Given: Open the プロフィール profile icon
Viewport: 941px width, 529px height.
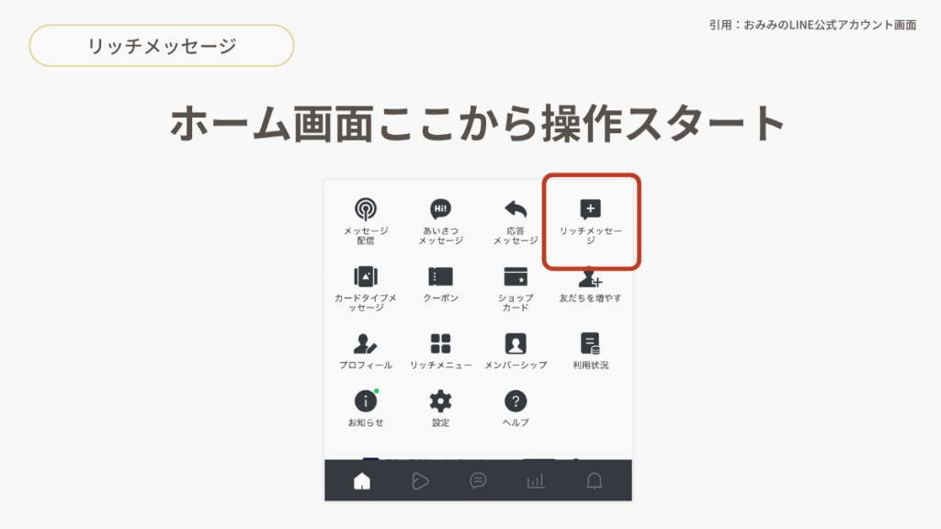Looking at the screenshot, I should point(366,344).
